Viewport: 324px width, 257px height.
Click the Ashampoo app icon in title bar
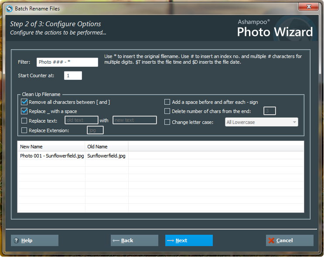9,8
